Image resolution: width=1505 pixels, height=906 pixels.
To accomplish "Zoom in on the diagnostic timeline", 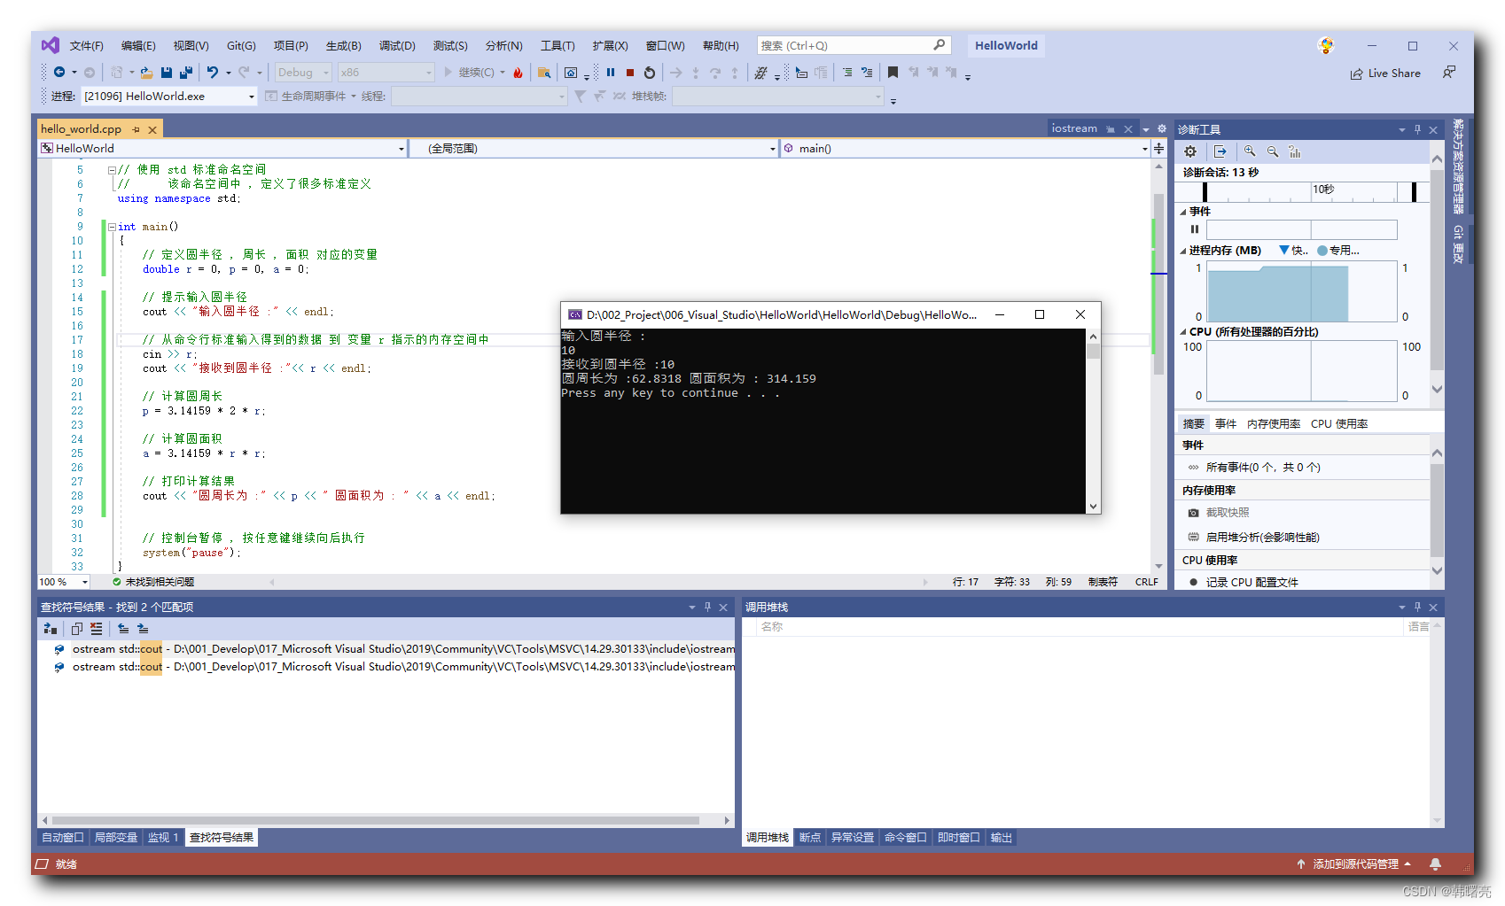I will pyautogui.click(x=1250, y=151).
